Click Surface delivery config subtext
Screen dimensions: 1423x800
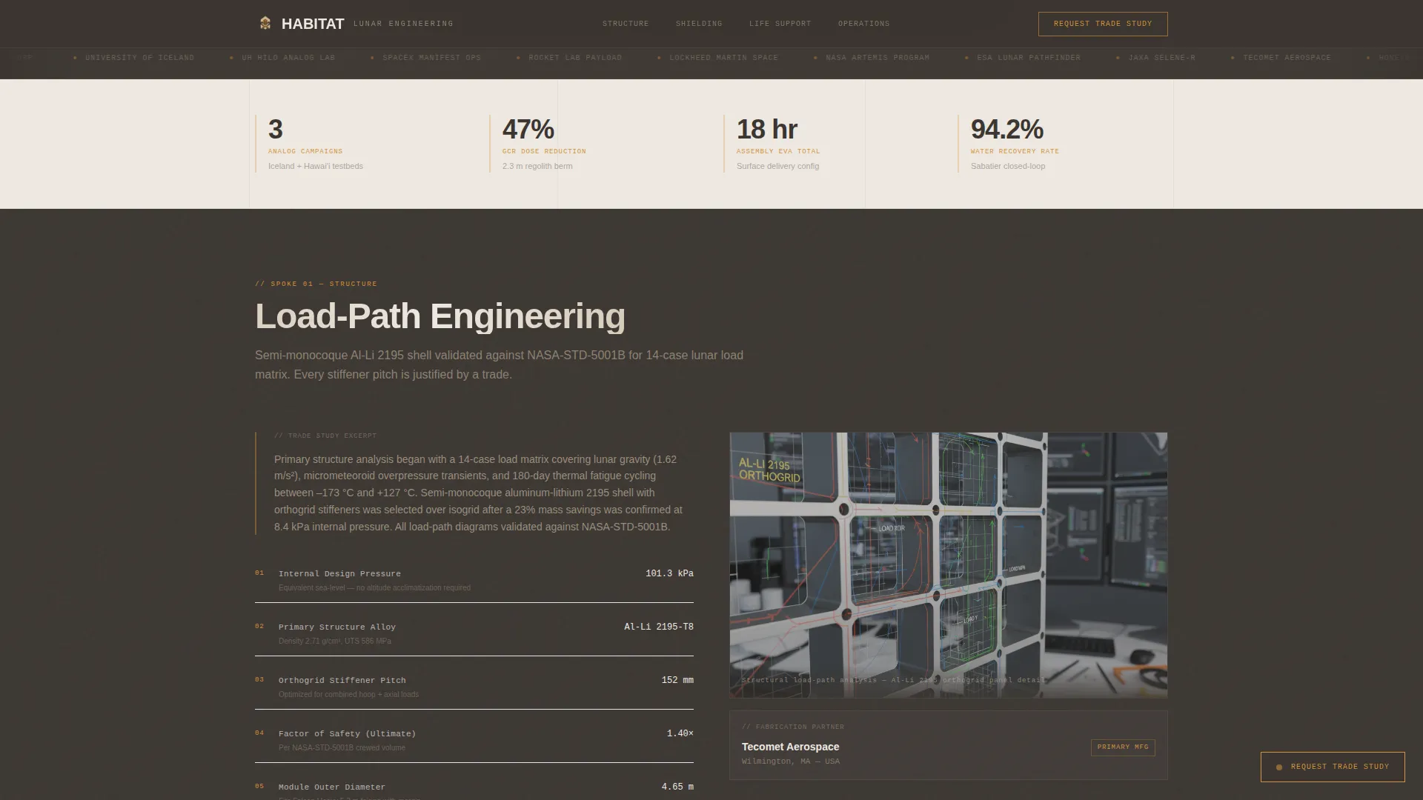(x=777, y=166)
